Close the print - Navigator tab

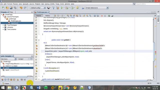[13, 56]
